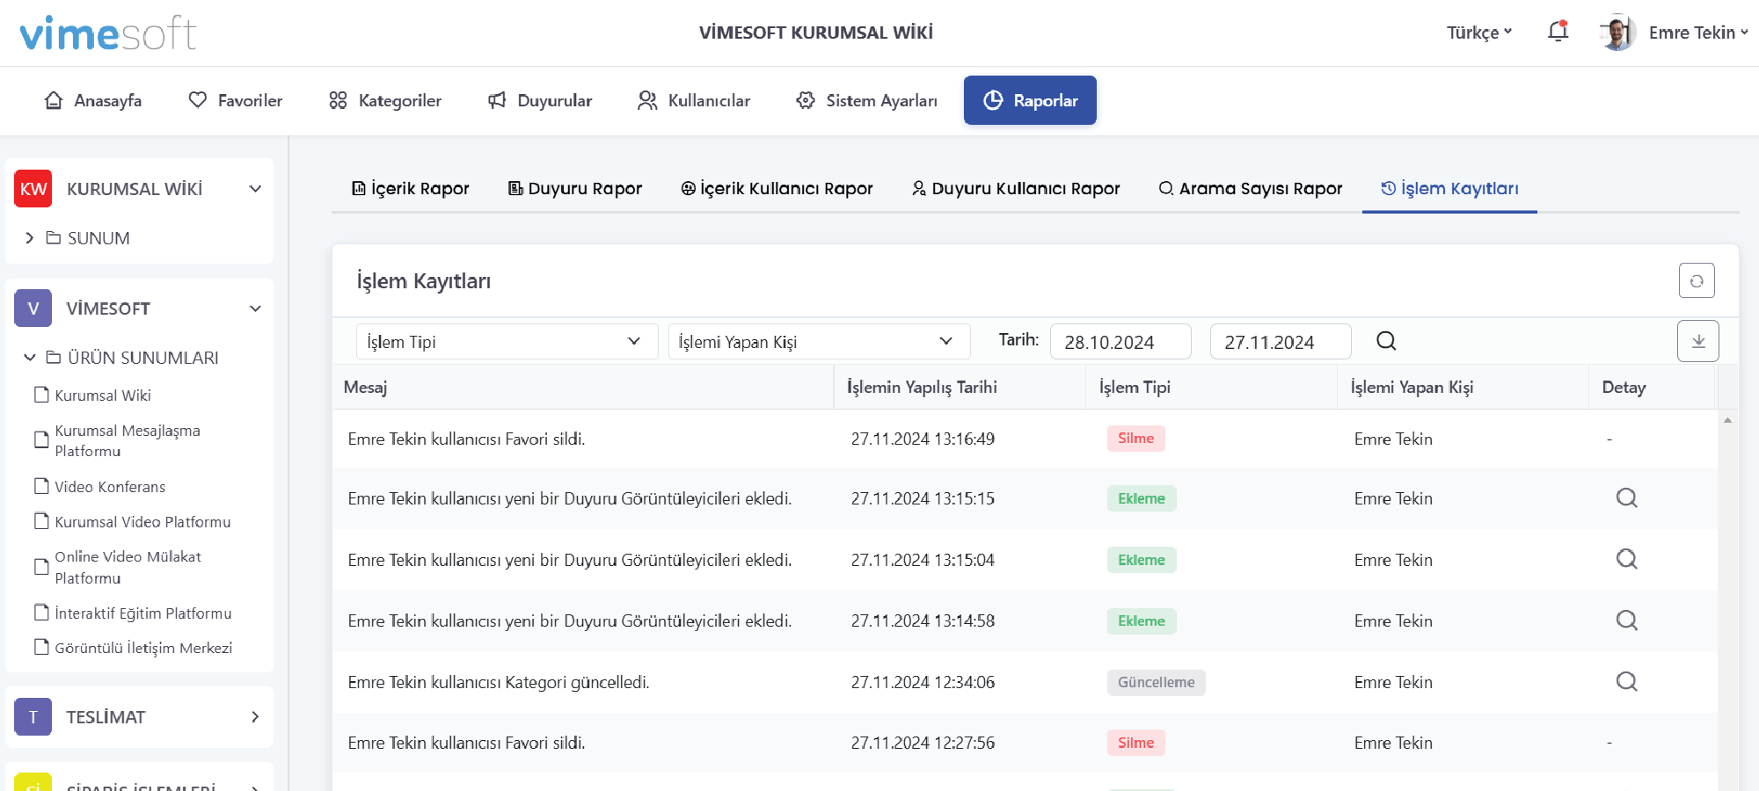Open Video Konferans document
1759x791 pixels.
pyautogui.click(x=99, y=486)
